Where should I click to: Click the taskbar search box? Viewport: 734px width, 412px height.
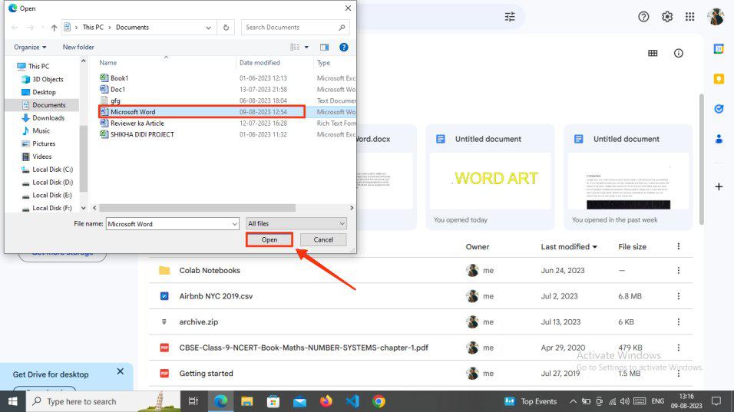tap(103, 401)
